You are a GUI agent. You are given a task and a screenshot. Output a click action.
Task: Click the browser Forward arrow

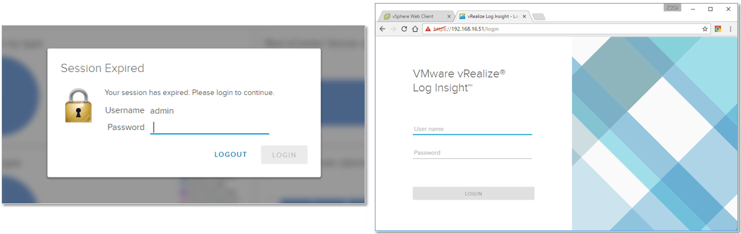pos(393,29)
